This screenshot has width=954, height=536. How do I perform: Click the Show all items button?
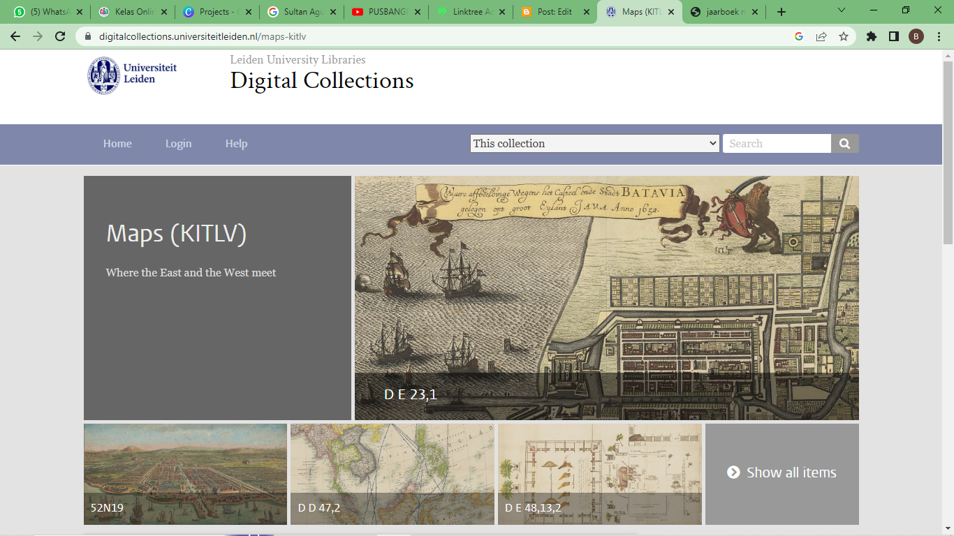tap(782, 474)
